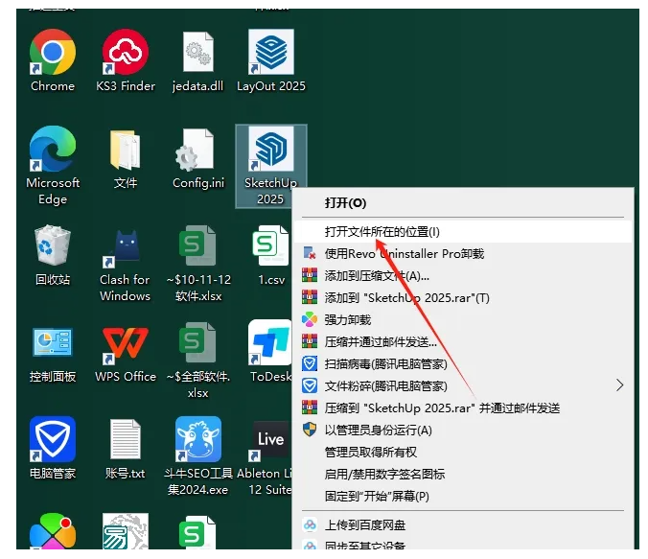648x559 pixels.
Task: Select the 文件 folder icon
Action: pyautogui.click(x=126, y=159)
